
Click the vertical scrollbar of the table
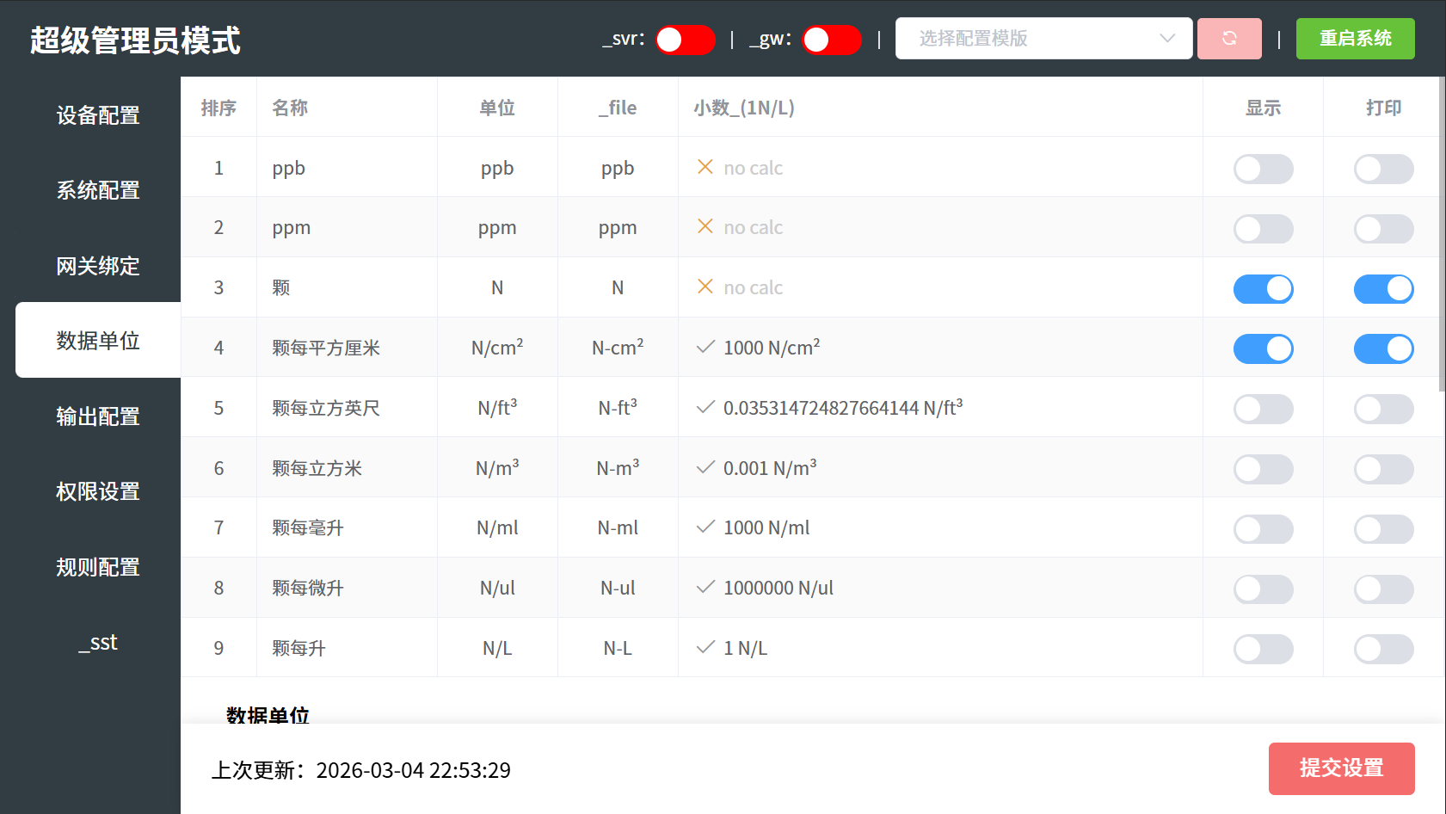pyautogui.click(x=1442, y=258)
